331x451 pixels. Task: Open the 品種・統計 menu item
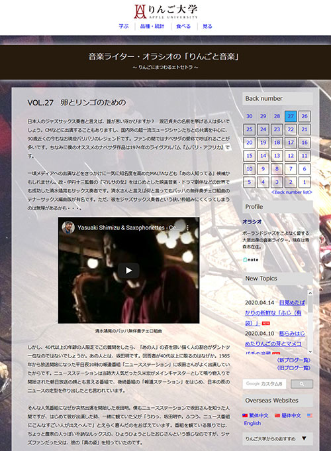point(152,26)
